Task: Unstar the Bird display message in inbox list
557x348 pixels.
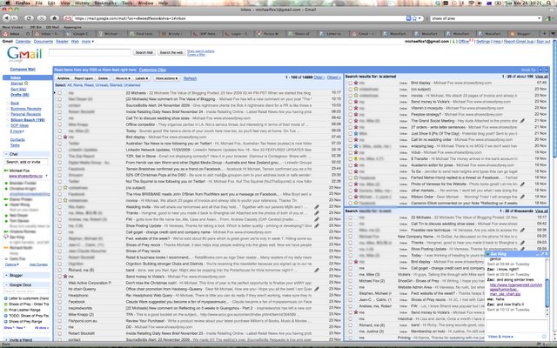Action: pos(65,137)
